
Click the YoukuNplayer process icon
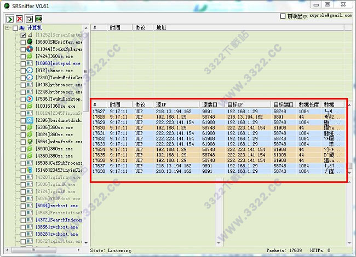(x=30, y=49)
